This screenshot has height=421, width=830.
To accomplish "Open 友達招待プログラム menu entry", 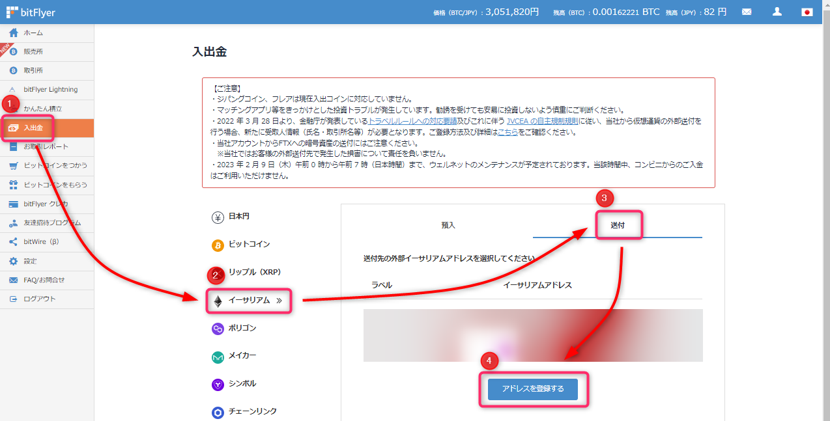I will (x=47, y=223).
